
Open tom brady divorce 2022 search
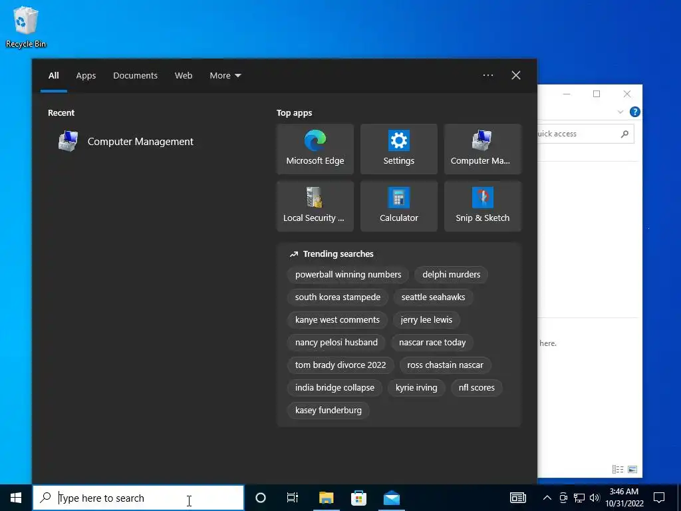(340, 365)
